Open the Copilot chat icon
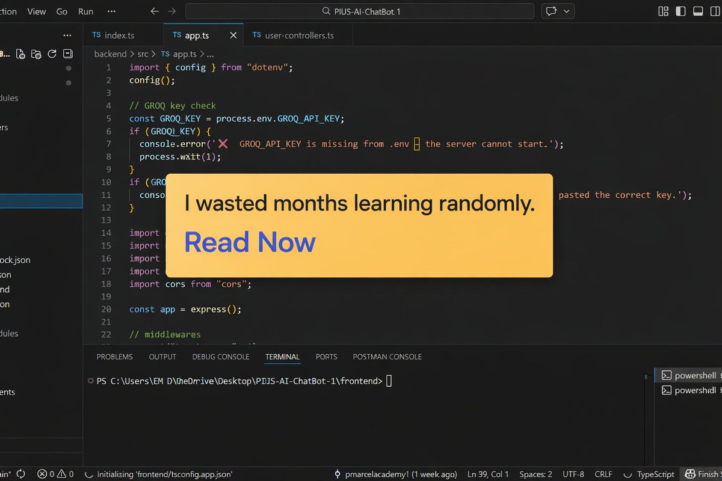The height and width of the screenshot is (481, 722). (x=550, y=11)
